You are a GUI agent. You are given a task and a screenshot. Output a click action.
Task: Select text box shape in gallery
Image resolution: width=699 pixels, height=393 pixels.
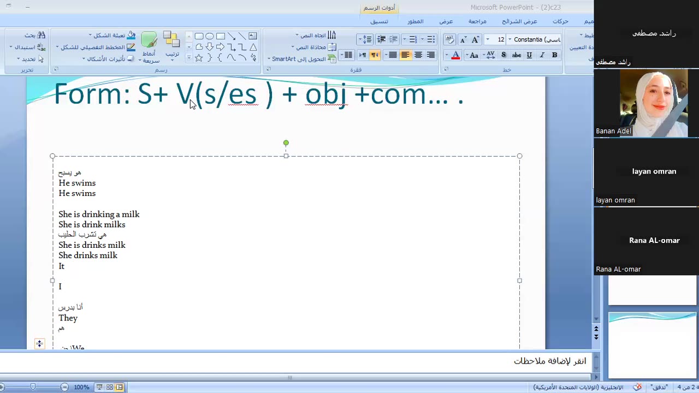252,36
